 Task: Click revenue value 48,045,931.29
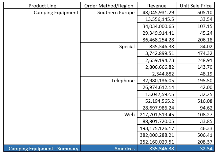[158, 12]
